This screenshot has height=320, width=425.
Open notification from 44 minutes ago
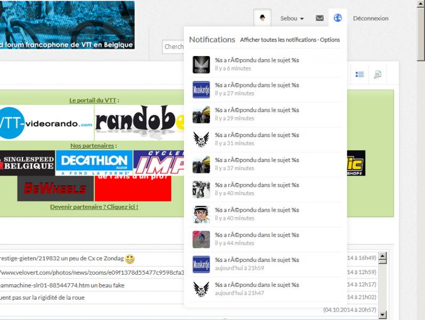(265, 239)
